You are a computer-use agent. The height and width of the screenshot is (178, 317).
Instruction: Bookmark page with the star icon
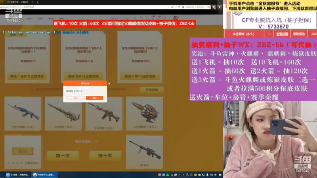pyautogui.click(x=172, y=7)
